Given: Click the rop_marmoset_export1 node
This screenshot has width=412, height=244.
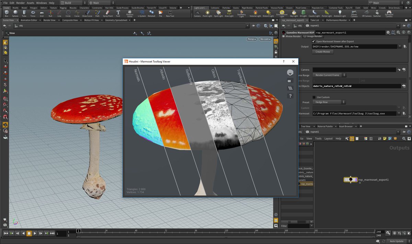Looking at the screenshot, I should (351, 179).
